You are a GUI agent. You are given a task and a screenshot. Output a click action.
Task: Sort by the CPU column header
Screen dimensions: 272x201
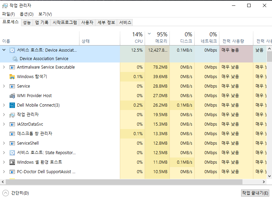tap(132, 38)
